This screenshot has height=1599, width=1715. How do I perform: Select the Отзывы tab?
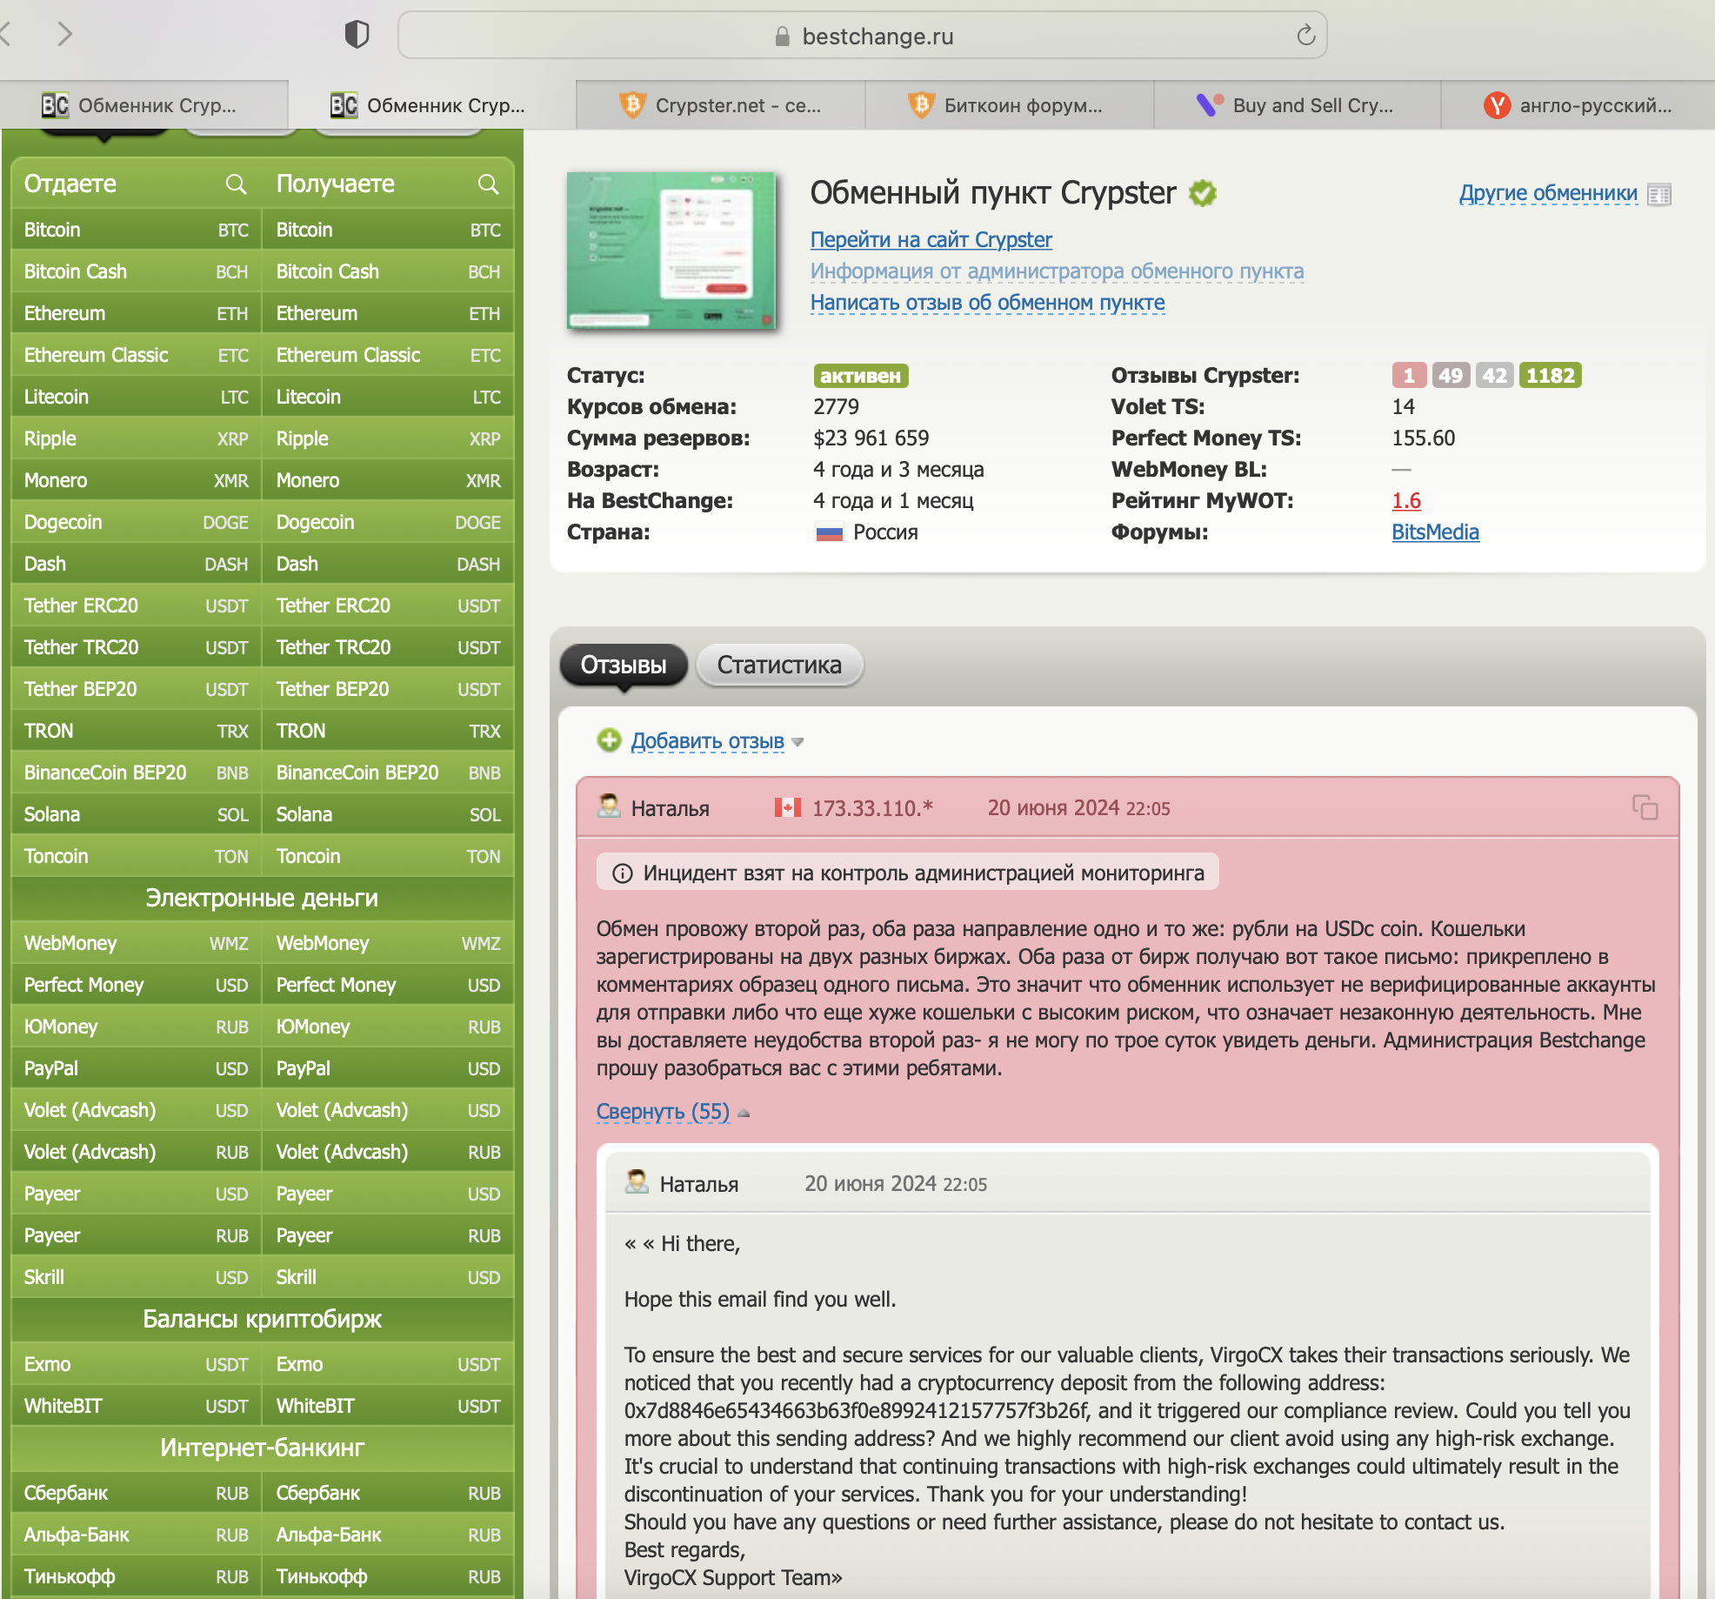[x=624, y=665]
